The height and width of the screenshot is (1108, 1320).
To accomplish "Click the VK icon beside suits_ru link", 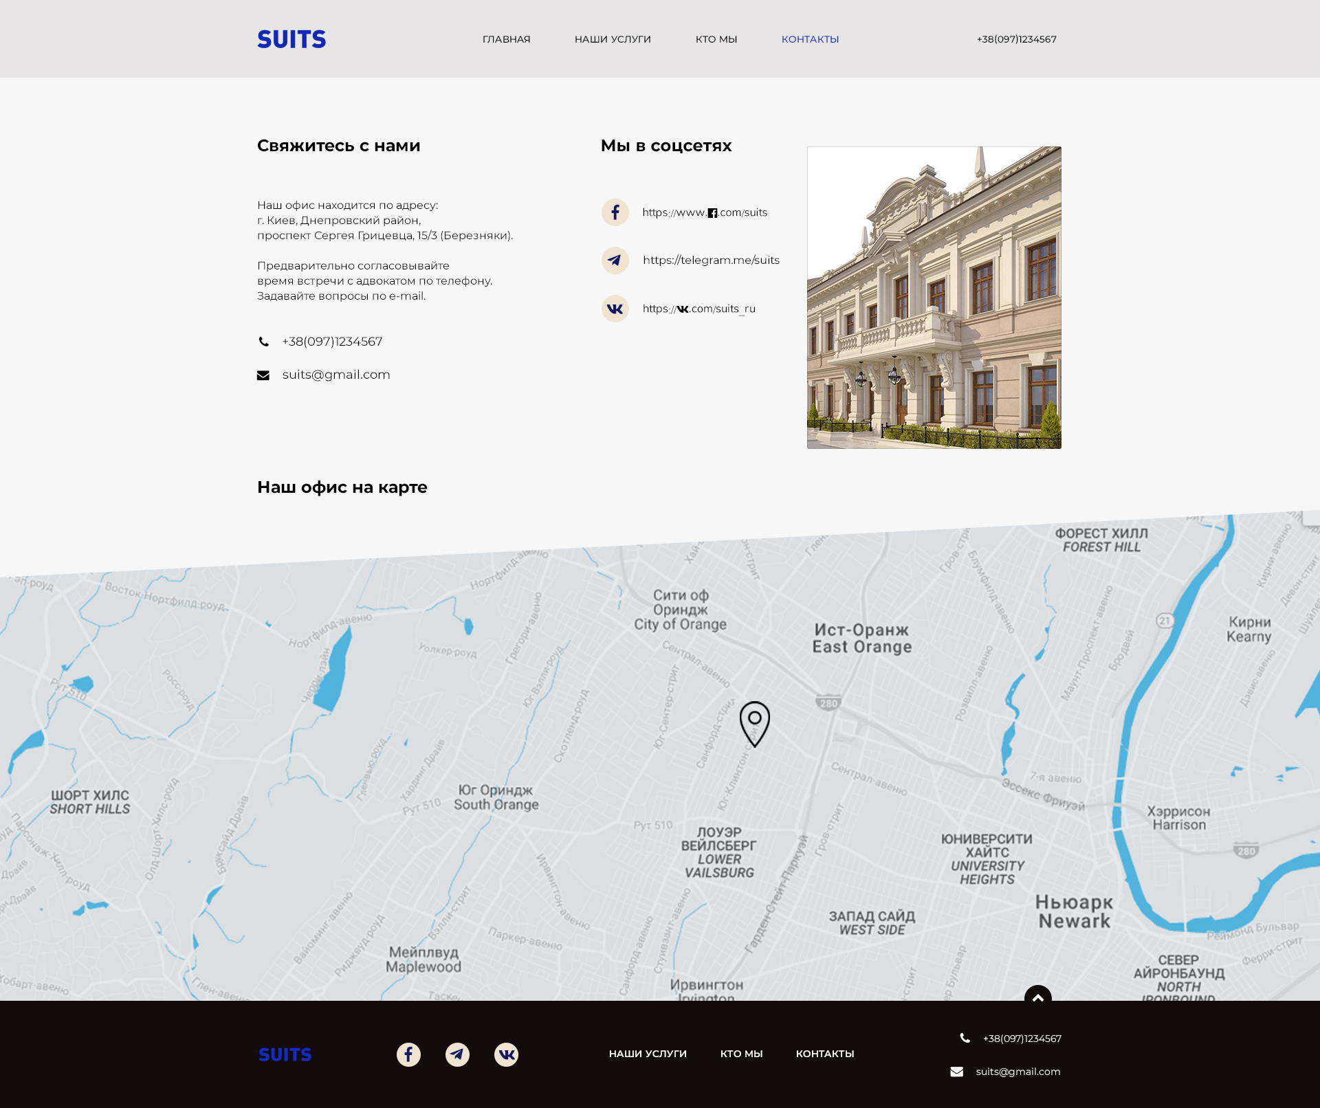I will tap(615, 309).
